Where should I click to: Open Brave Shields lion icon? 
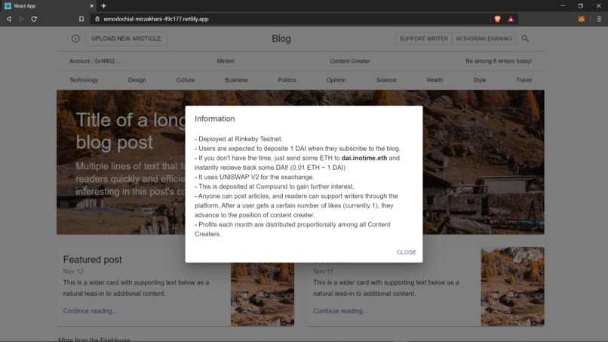click(498, 19)
